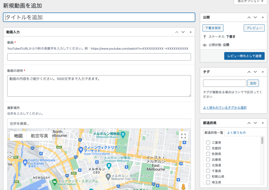269x190 pixels.
Task: Check the 千葉県 checkbox
Action: 208,171
